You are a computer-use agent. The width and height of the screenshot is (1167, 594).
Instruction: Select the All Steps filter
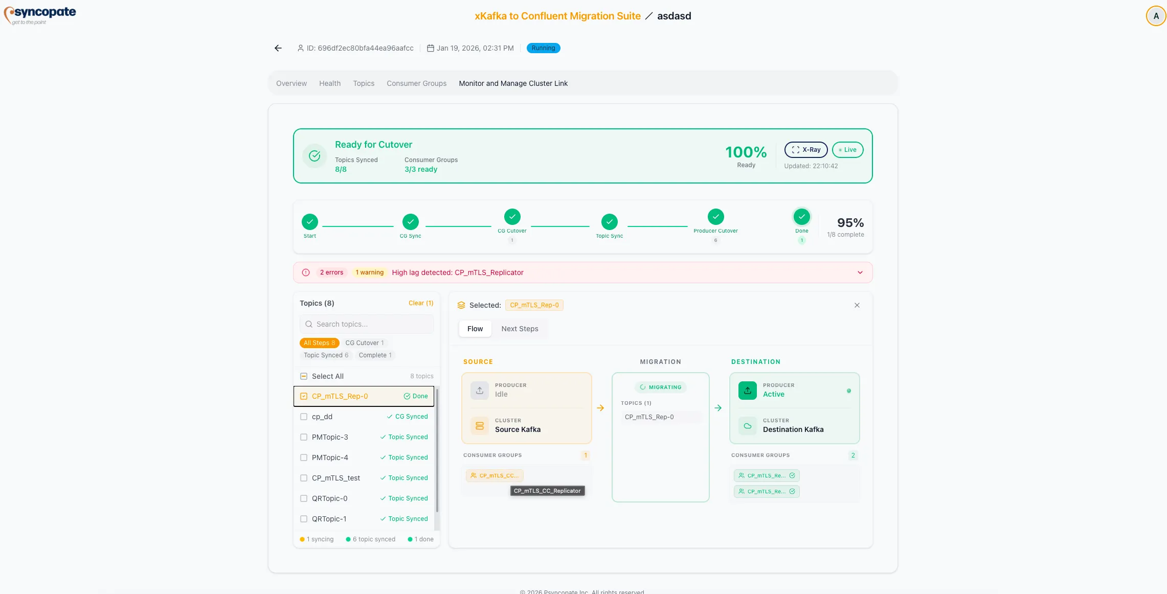click(319, 342)
